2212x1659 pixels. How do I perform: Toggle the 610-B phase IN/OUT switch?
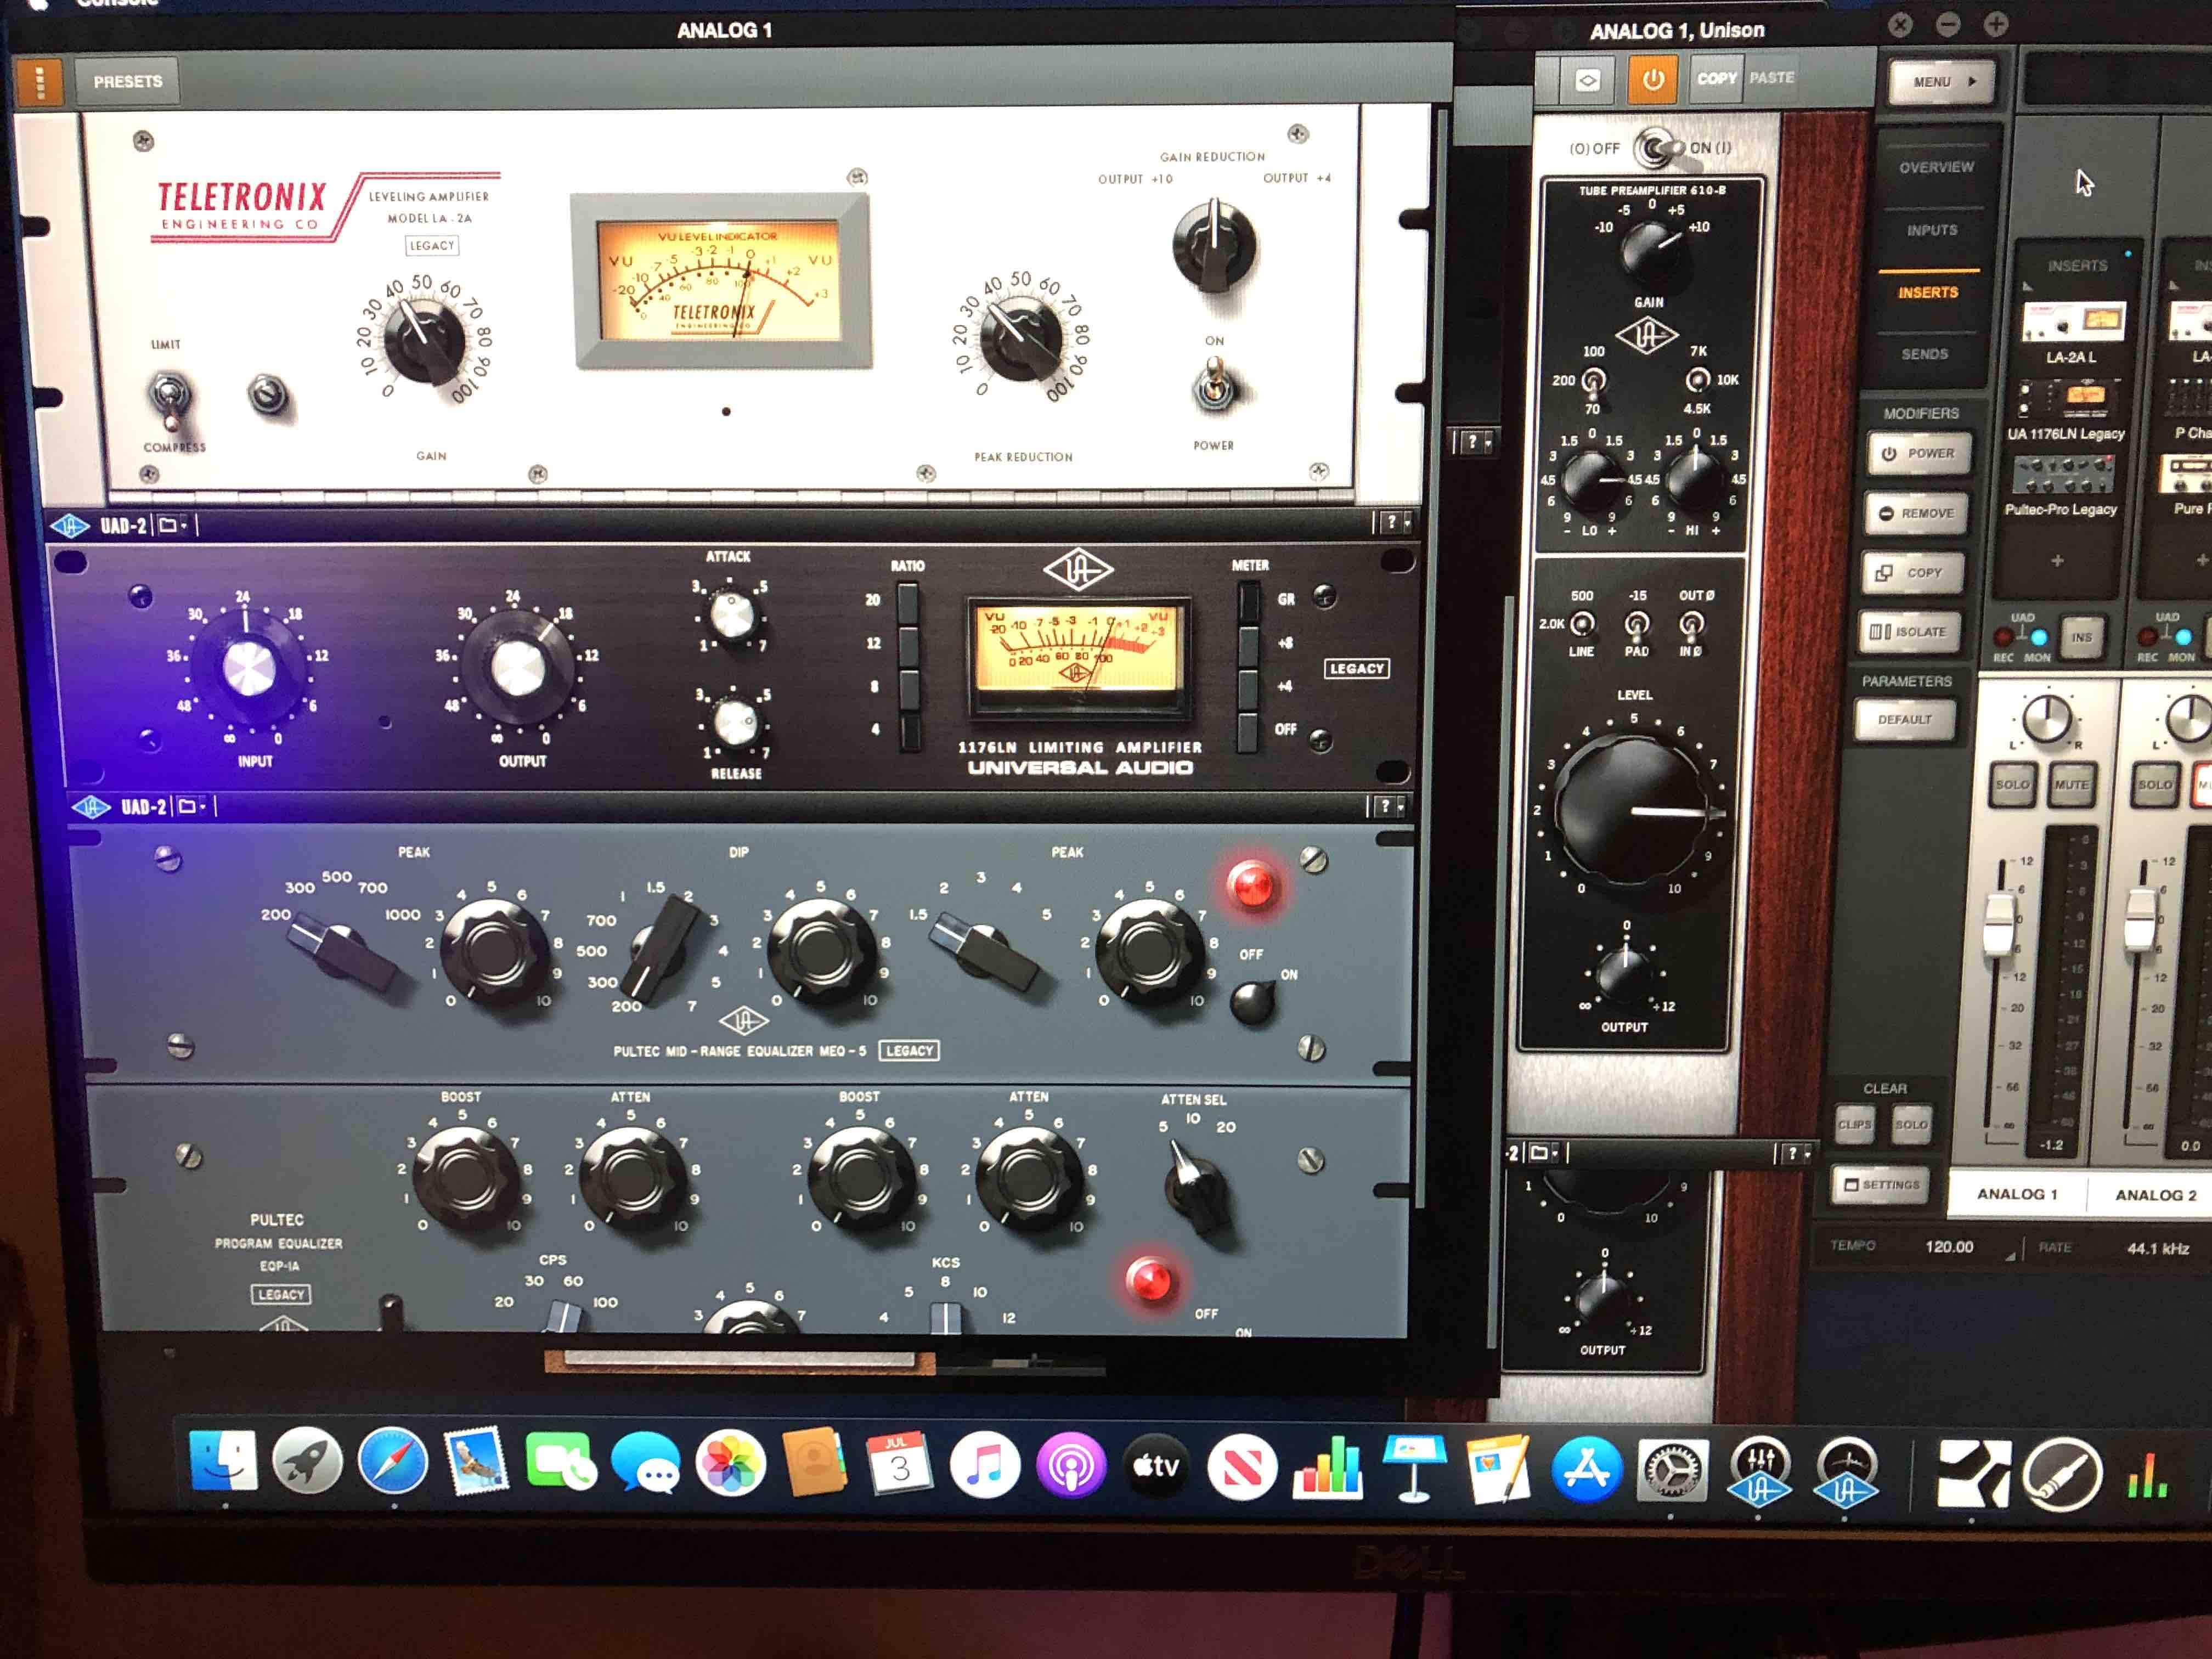click(x=1691, y=625)
